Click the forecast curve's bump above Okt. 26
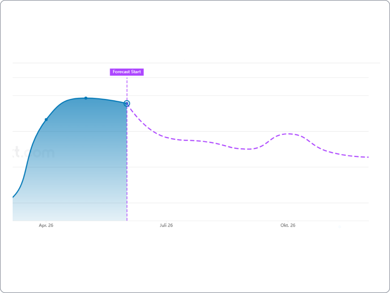 pyautogui.click(x=288, y=134)
